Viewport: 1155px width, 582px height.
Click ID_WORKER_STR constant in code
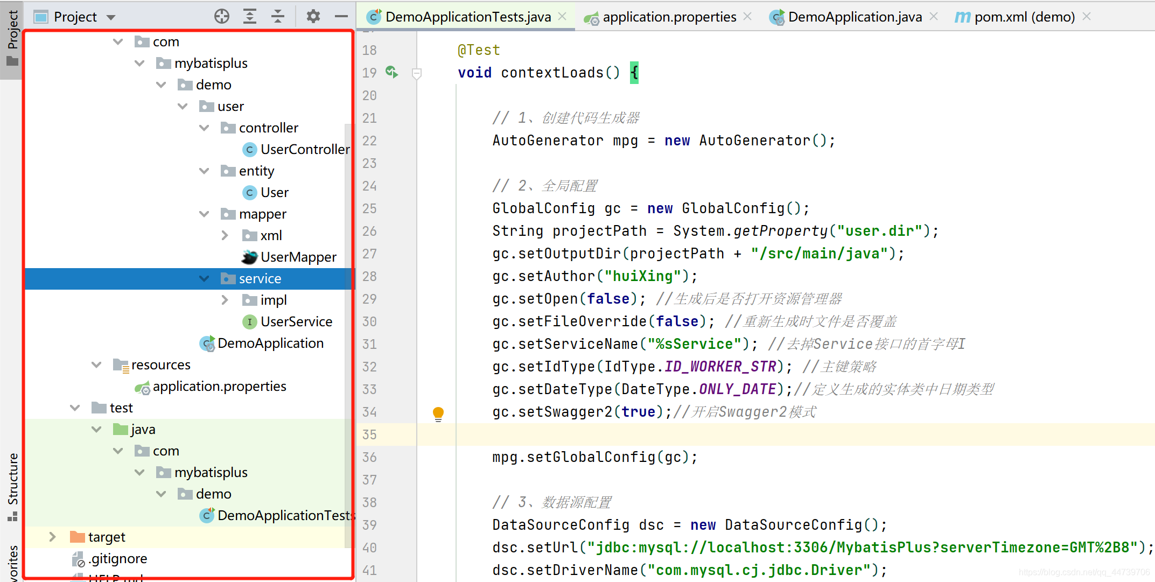click(x=720, y=367)
